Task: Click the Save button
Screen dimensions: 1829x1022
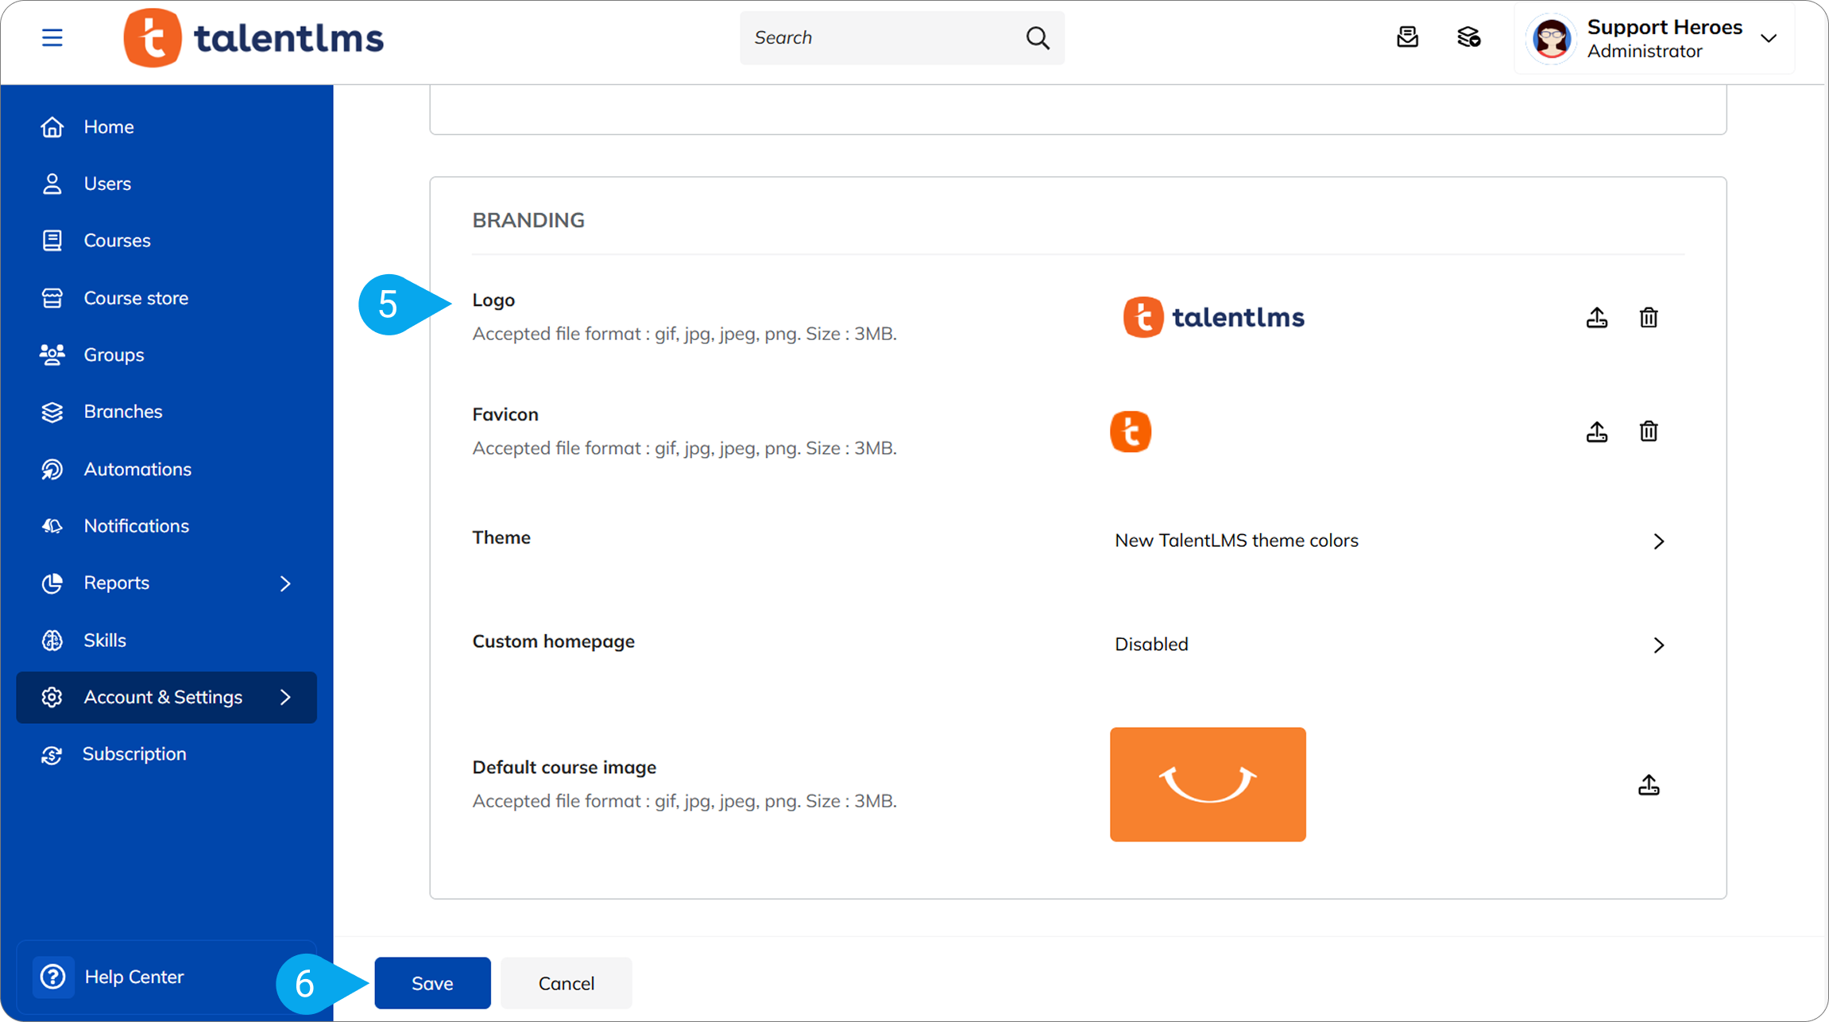Action: click(432, 983)
